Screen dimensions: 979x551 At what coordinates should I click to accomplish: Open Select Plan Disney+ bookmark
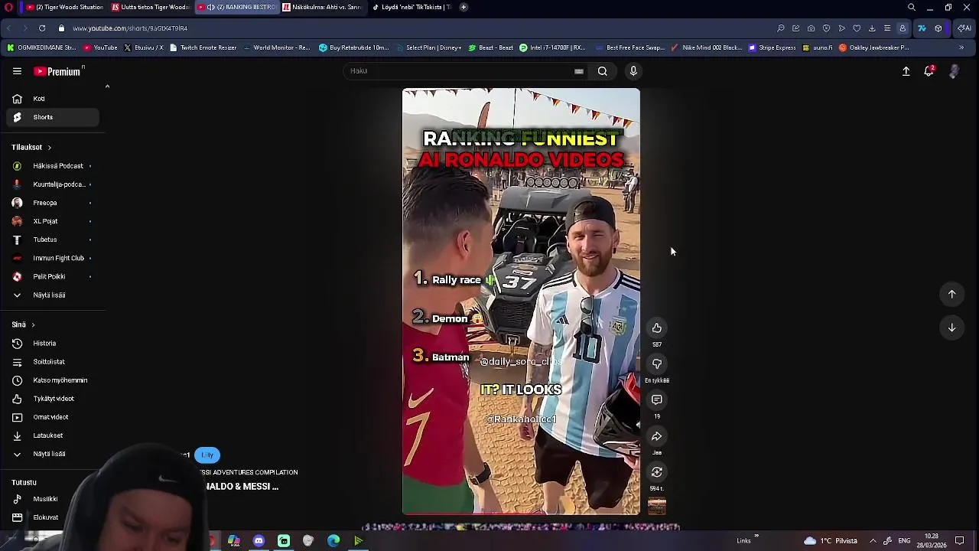coord(428,47)
